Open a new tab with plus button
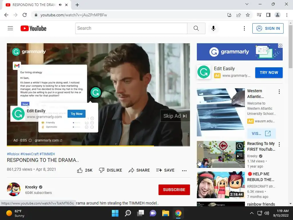The image size is (293, 220). click(77, 5)
